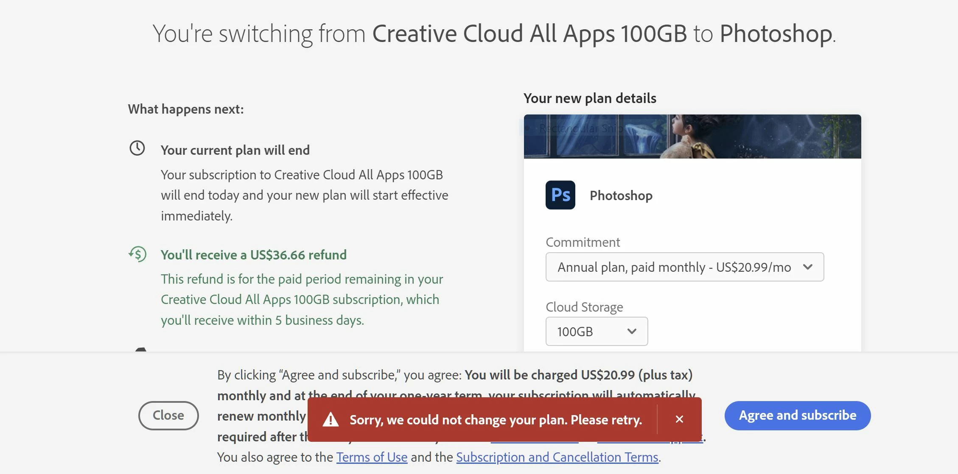Click the error message text
This screenshot has height=474, width=958.
(x=495, y=420)
